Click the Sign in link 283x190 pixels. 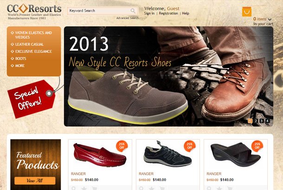pos(149,13)
